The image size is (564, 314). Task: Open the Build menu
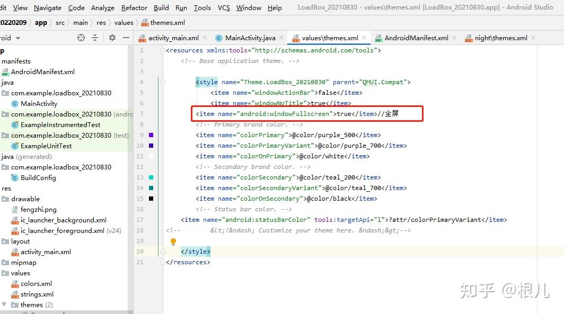click(x=161, y=7)
